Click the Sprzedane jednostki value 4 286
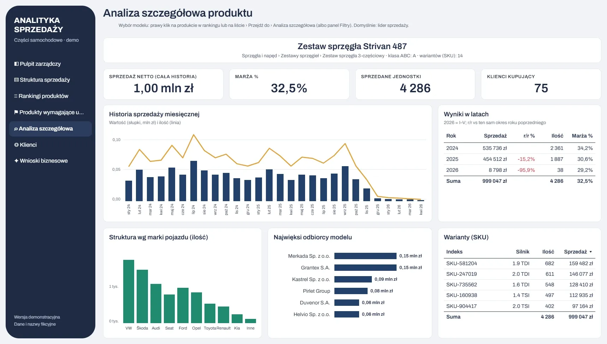Viewport: 607px width, 344px height. click(x=415, y=88)
